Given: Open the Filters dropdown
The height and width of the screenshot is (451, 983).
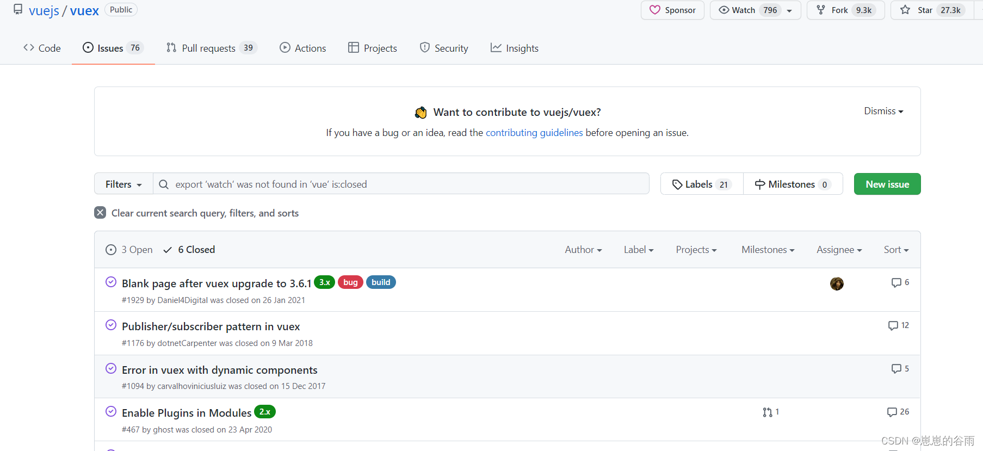Looking at the screenshot, I should tap(123, 184).
